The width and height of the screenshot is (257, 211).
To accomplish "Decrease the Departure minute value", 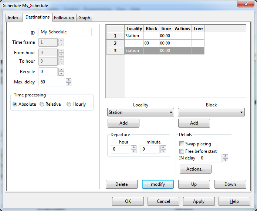I will (x=163, y=151).
